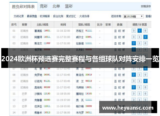
Task: Open the 火线伤停 link
Action: point(84,16)
